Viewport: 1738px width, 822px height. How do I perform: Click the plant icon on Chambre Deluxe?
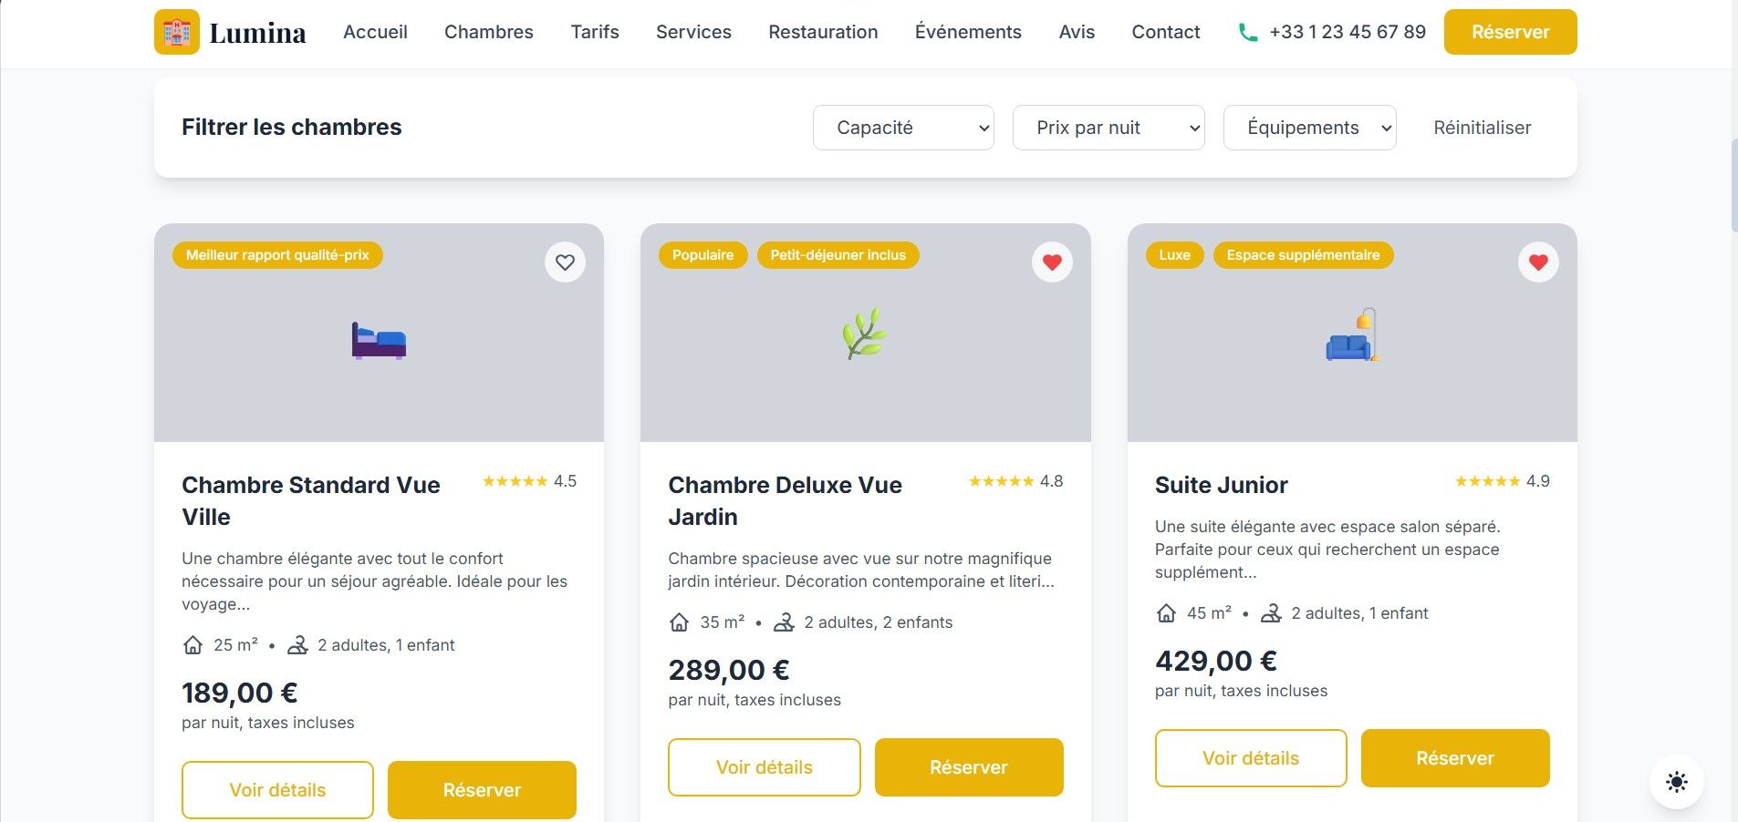click(x=864, y=333)
